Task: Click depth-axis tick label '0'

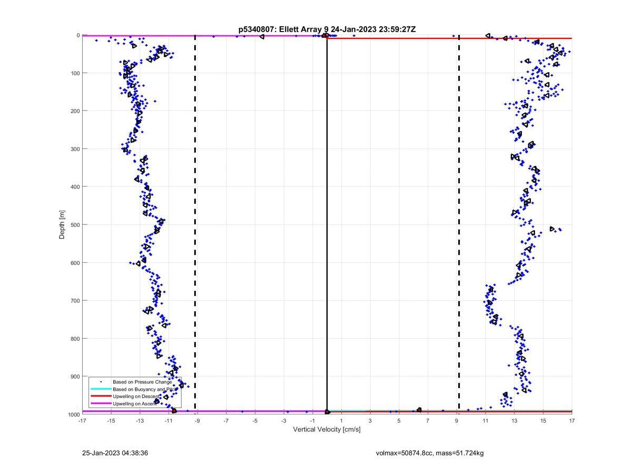Action: pyautogui.click(x=78, y=35)
